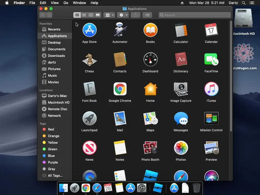Select the Mail app icon
260x195 pixels.
120,118
